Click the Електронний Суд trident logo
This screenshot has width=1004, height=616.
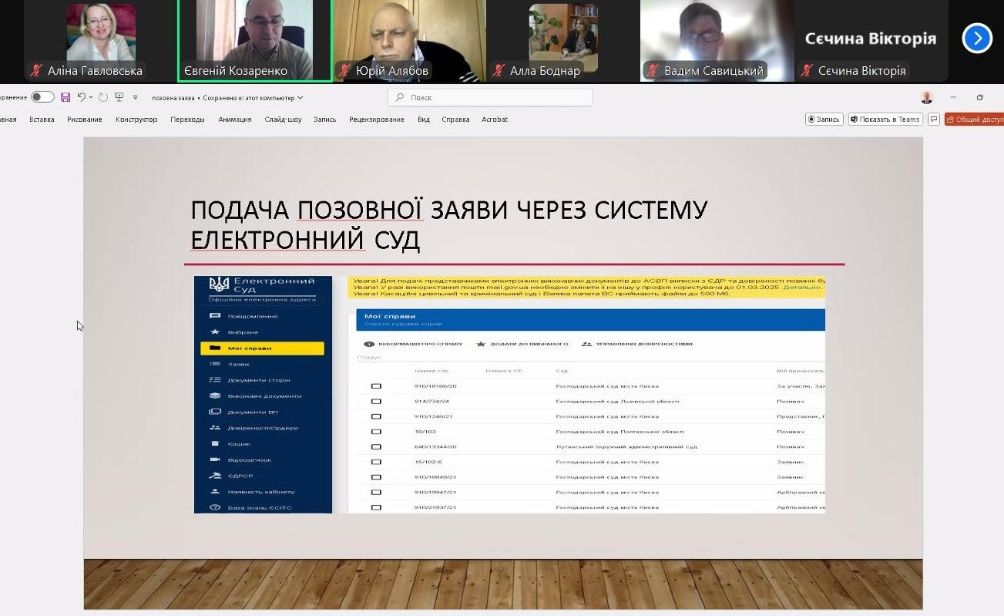pos(219,284)
